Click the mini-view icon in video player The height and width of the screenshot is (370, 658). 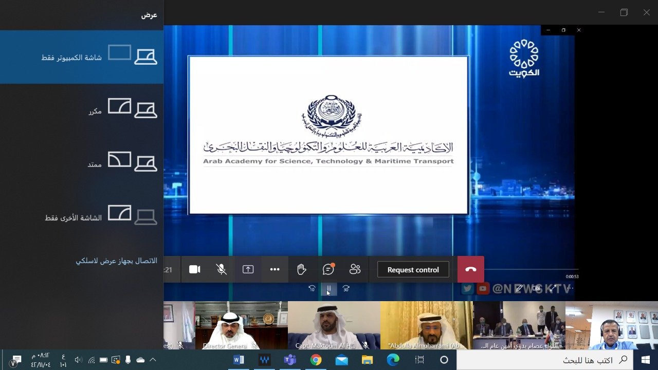click(x=536, y=289)
